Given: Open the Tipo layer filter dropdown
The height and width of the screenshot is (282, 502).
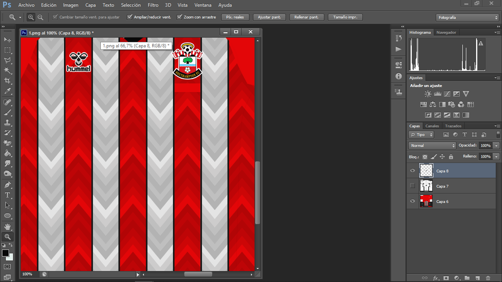Looking at the screenshot, I should click(421, 135).
